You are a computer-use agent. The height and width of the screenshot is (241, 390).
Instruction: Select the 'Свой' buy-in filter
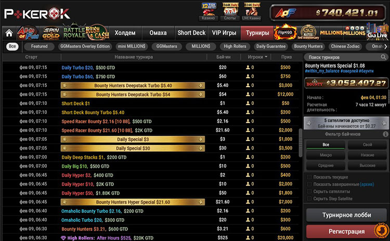[x=367, y=144]
